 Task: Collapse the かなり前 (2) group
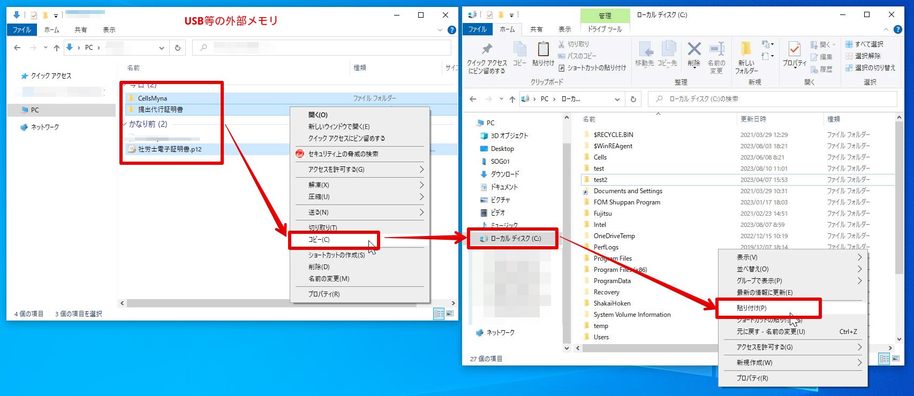coord(125,124)
